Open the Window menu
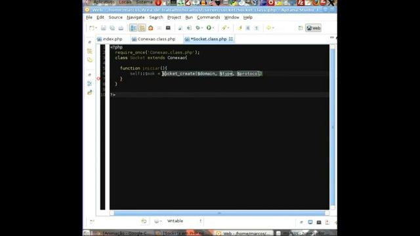This screenshot has width=420, height=236. click(x=232, y=18)
